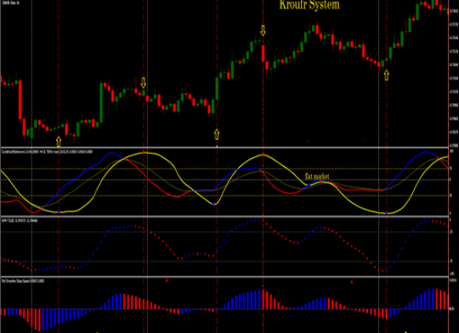Click the rightmost yellow up arrow on price chart
The height and width of the screenshot is (333, 459).
(386, 75)
